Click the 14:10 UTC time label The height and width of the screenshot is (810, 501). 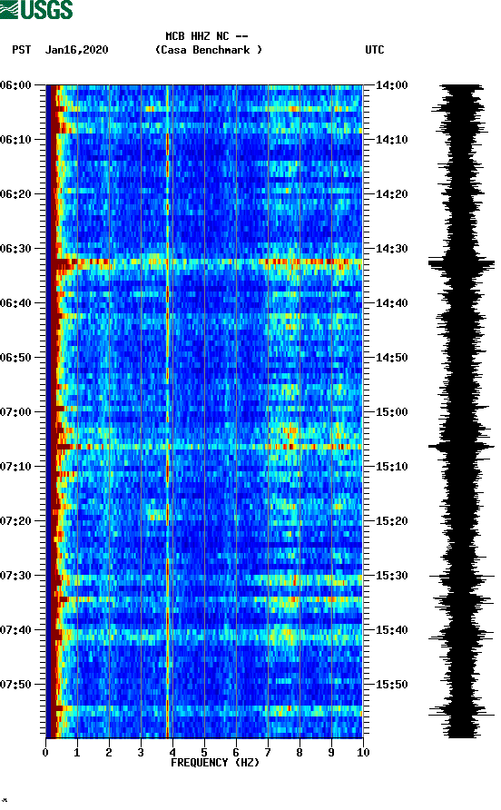391,140
